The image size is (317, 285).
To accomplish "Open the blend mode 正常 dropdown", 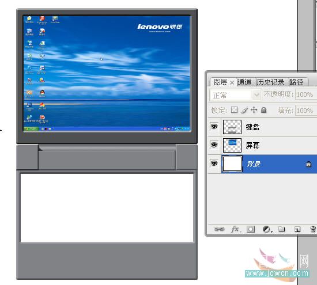I will 235,95.
